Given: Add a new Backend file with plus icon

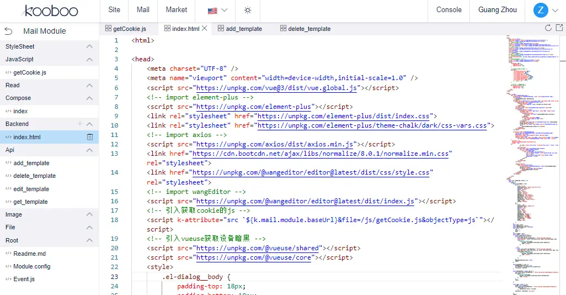Looking at the screenshot, I should point(80,124).
